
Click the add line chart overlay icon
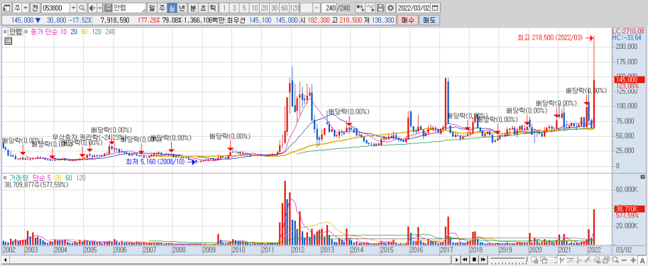click(x=371, y=8)
